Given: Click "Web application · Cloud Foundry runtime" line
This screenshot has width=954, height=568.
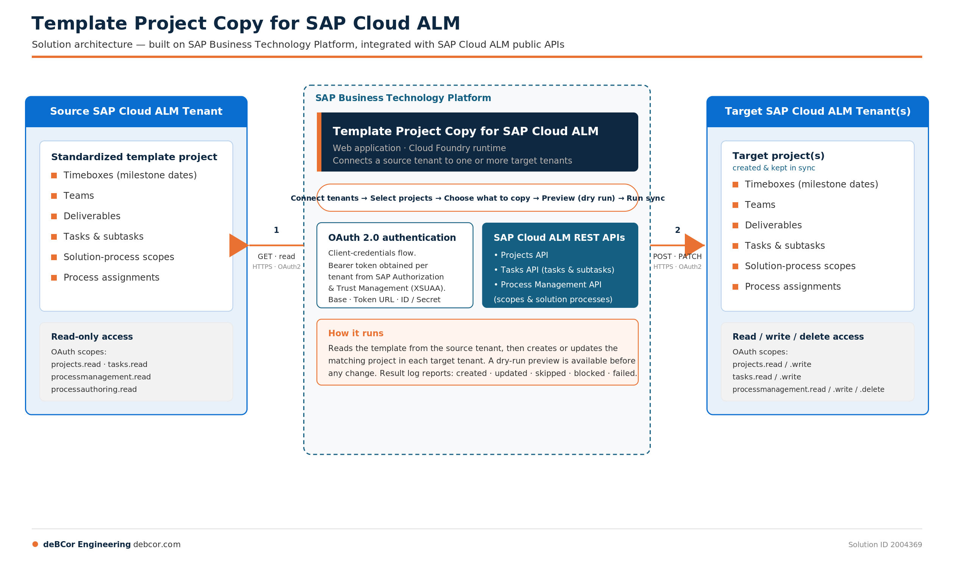Looking at the screenshot, I should pos(419,148).
